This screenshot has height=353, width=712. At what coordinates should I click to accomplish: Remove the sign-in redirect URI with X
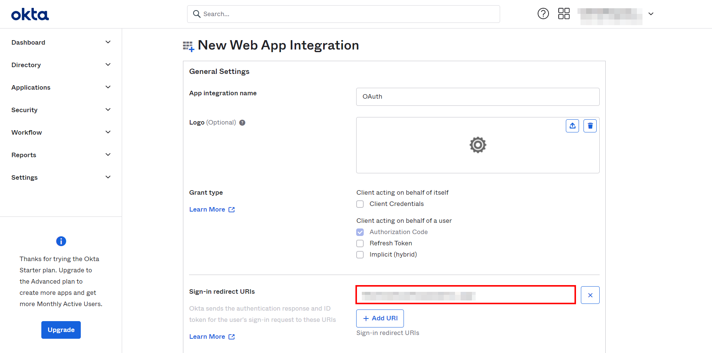pos(590,295)
